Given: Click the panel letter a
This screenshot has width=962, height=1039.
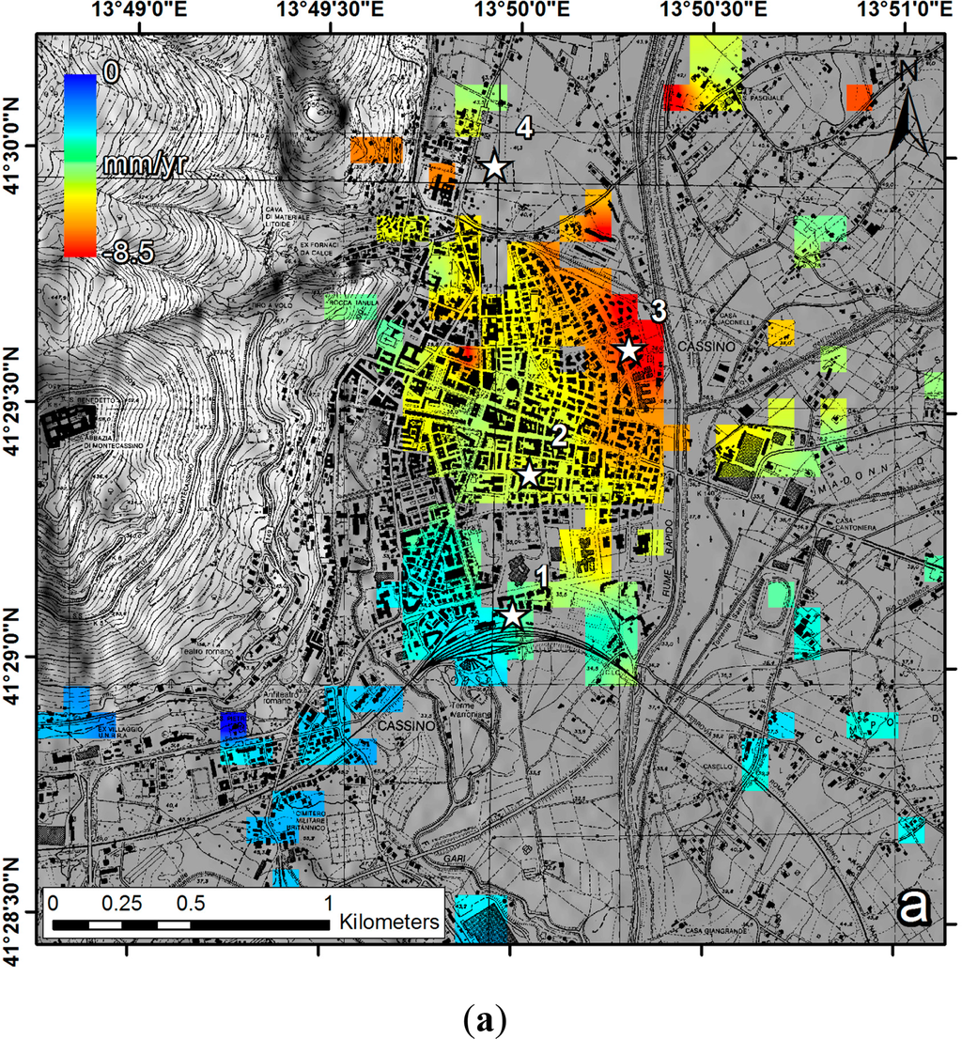Looking at the screenshot, I should (x=914, y=906).
